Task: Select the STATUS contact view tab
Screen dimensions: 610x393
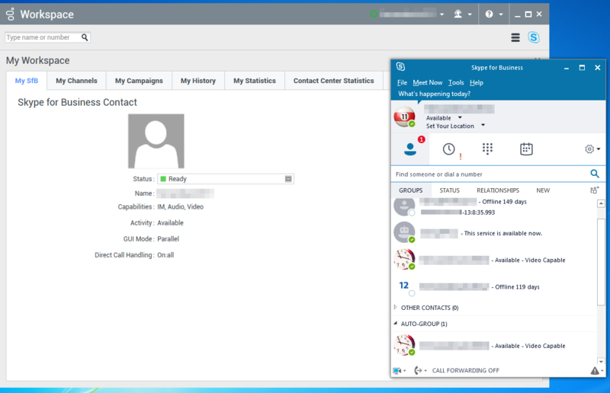Action: click(x=449, y=190)
